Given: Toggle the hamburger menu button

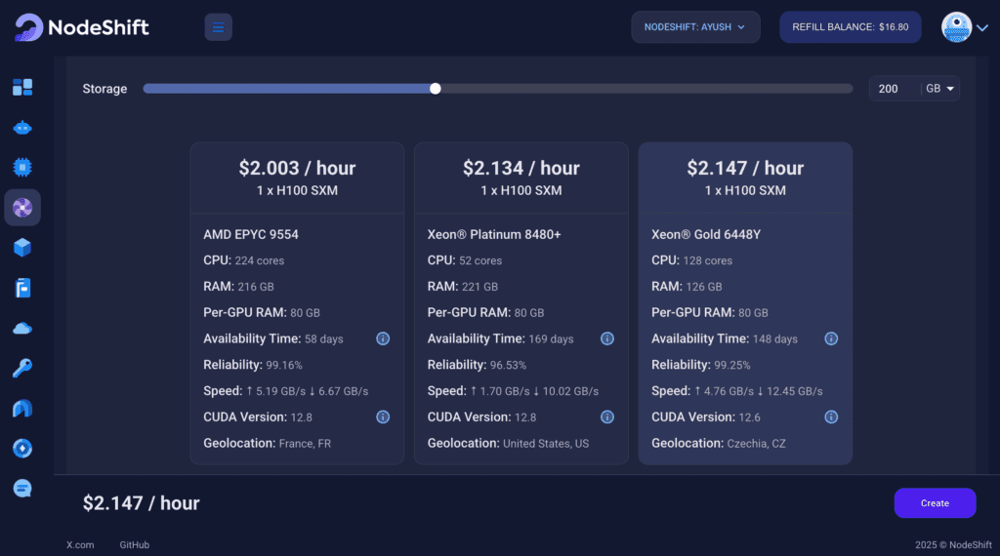Looking at the screenshot, I should click(x=218, y=27).
